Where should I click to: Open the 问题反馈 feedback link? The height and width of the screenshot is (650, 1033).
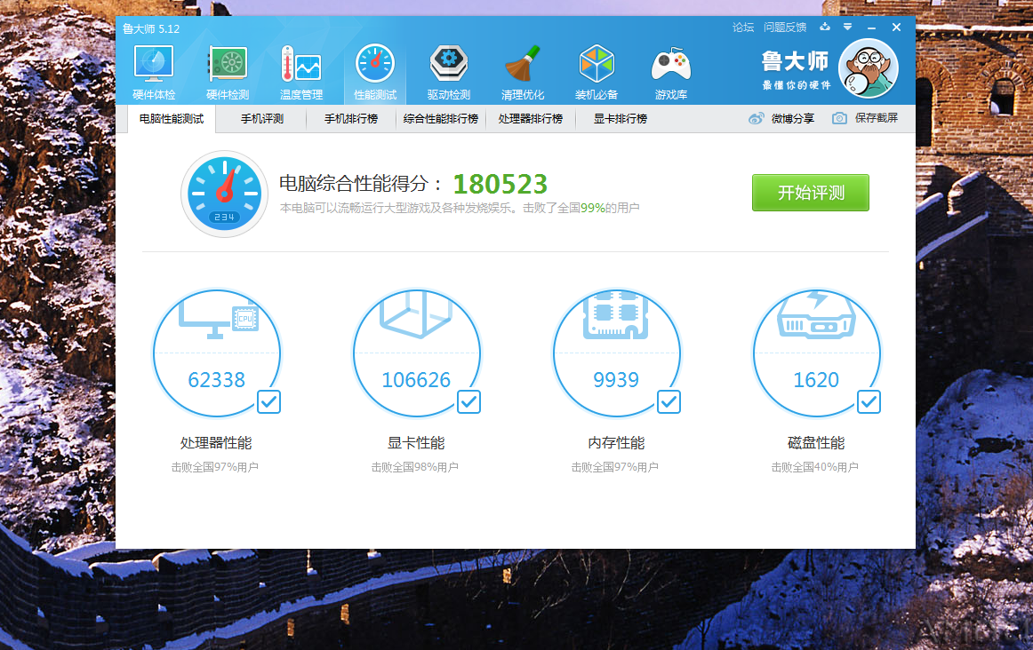point(785,27)
